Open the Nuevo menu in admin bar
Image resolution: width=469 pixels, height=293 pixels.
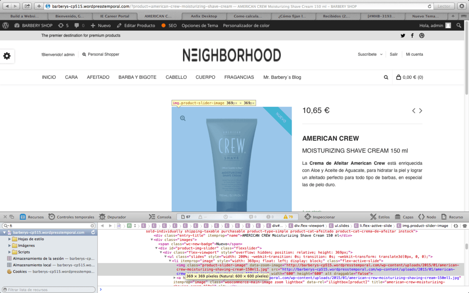[101, 26]
